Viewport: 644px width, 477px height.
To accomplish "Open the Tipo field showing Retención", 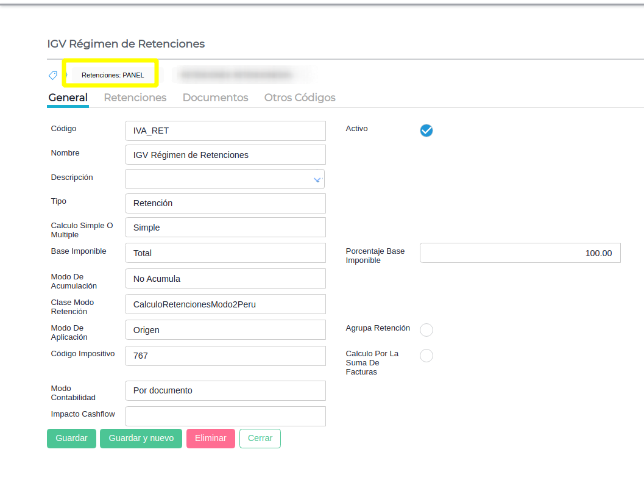I will pos(225,204).
